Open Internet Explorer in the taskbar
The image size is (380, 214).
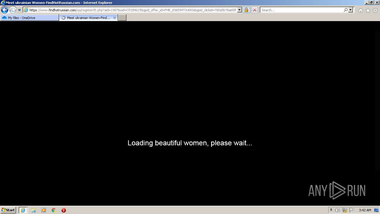click(x=23, y=210)
